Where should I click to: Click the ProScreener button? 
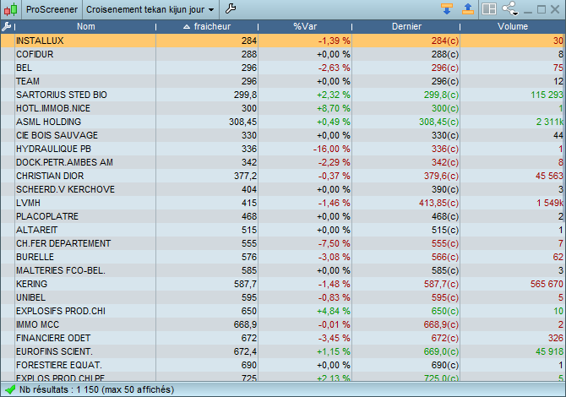pyautogui.click(x=52, y=9)
